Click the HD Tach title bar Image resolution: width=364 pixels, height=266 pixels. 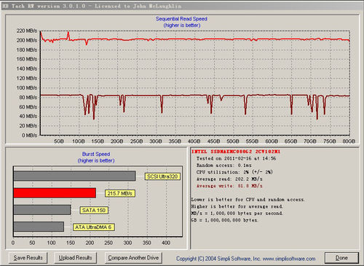tap(182, 6)
